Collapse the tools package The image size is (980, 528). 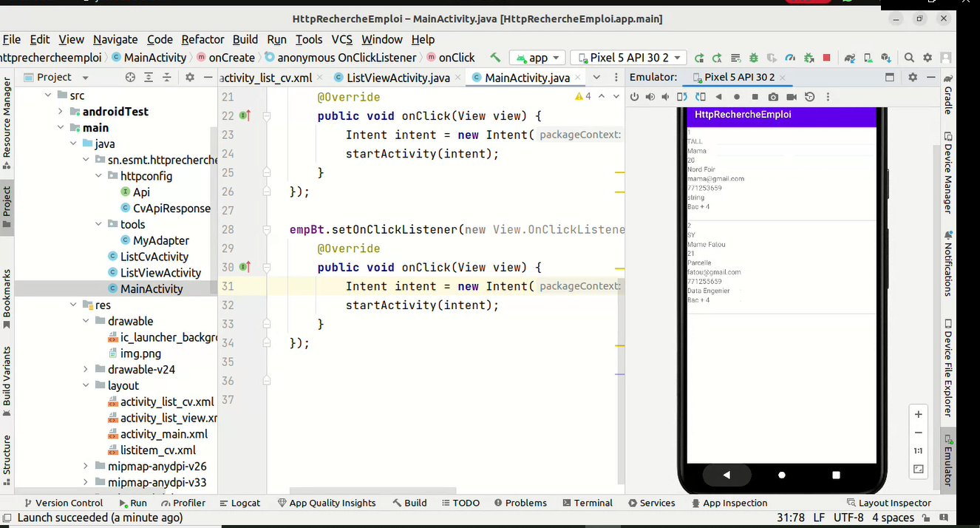(99, 224)
